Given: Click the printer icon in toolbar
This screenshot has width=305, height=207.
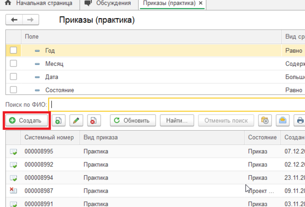Looking at the screenshot, I should click(299, 120).
